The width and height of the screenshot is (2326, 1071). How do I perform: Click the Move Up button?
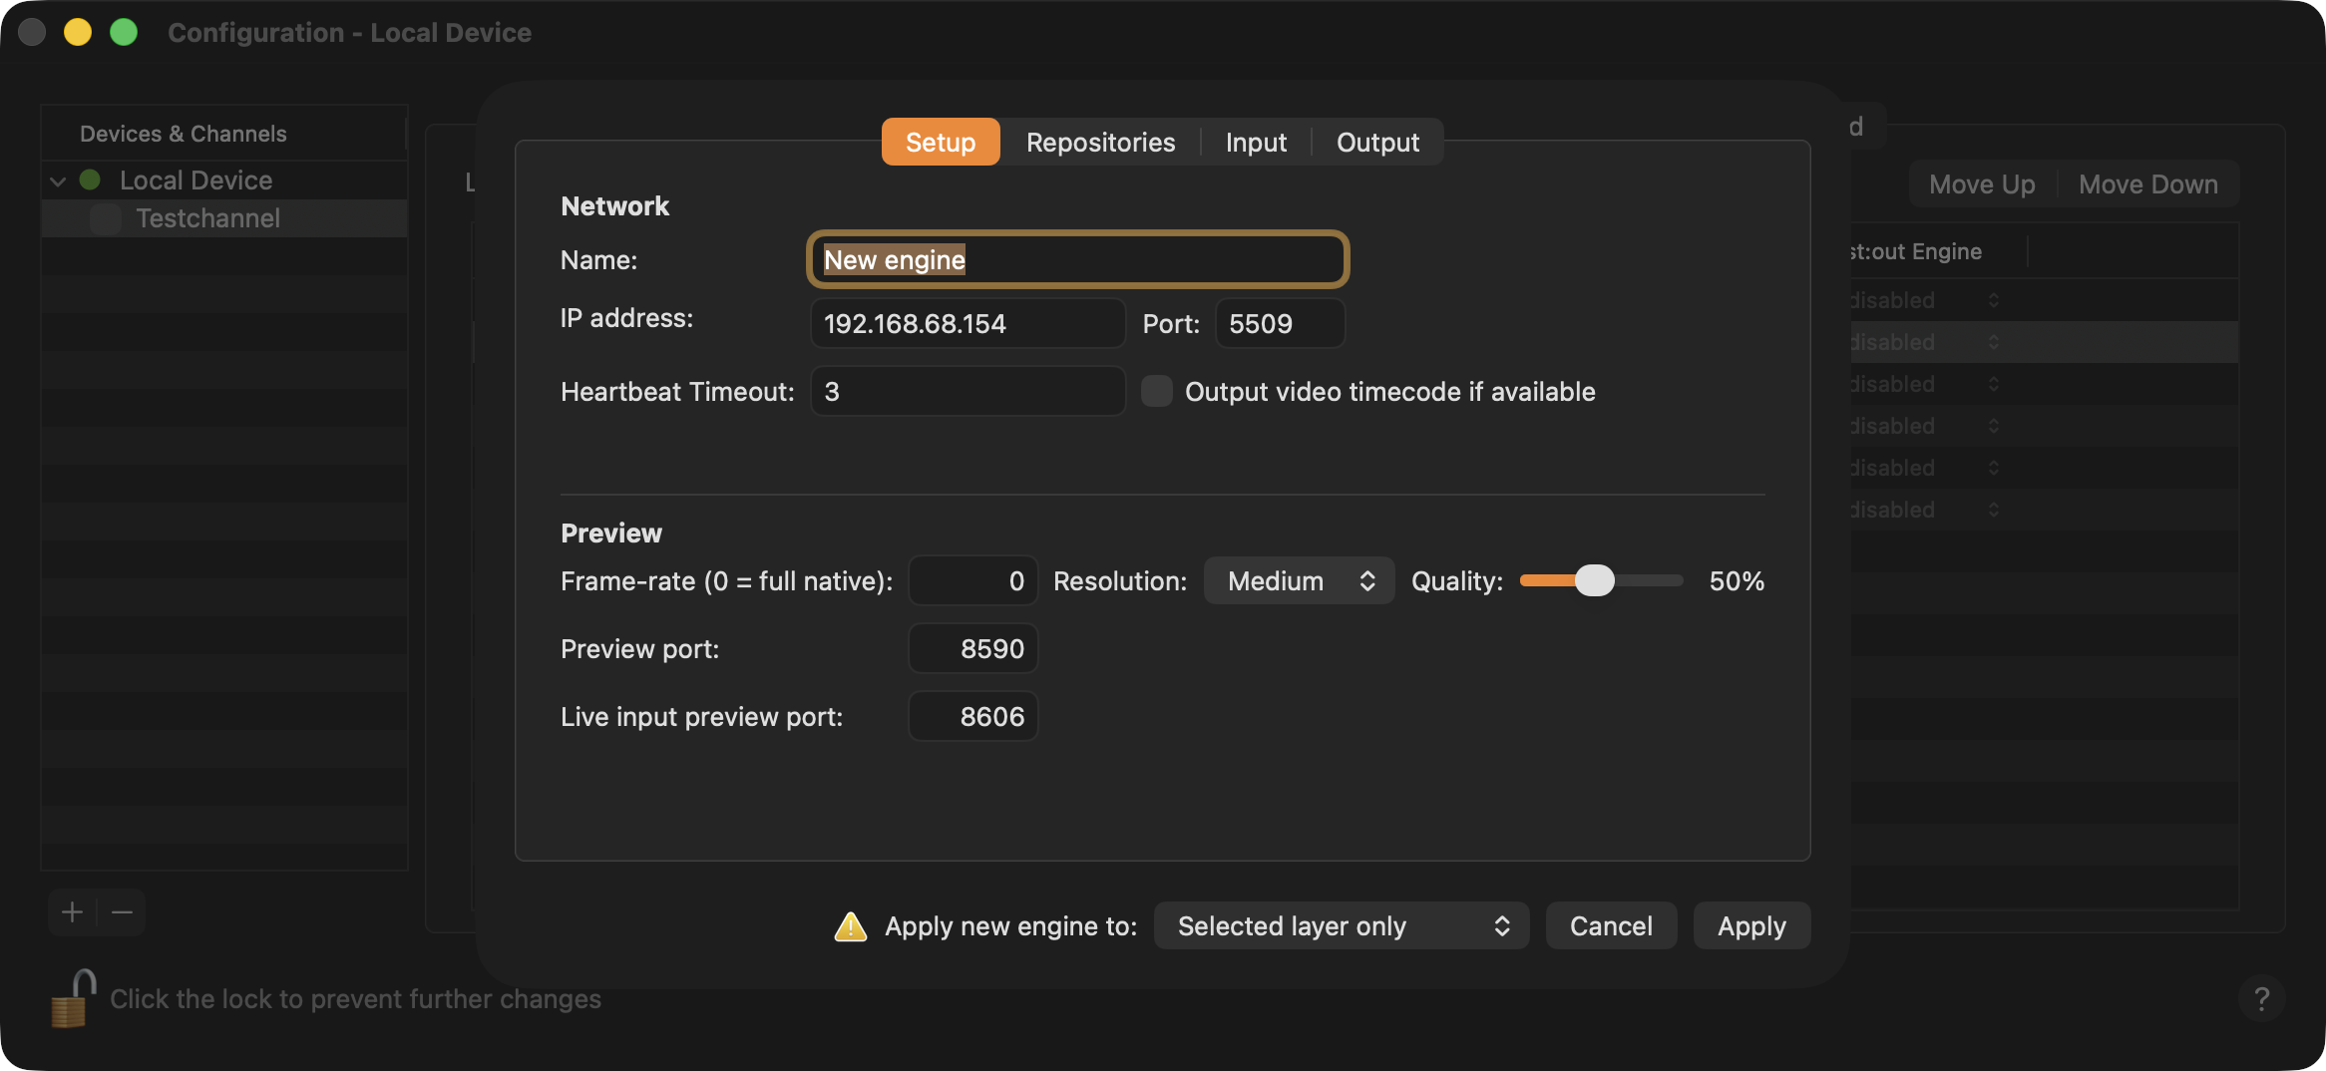pyautogui.click(x=1982, y=183)
